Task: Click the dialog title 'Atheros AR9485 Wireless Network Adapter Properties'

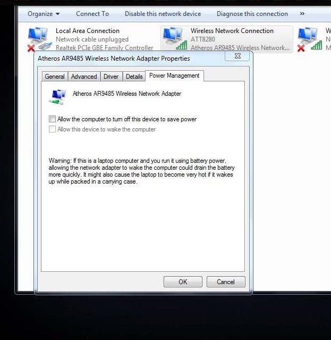Action: coord(114,59)
